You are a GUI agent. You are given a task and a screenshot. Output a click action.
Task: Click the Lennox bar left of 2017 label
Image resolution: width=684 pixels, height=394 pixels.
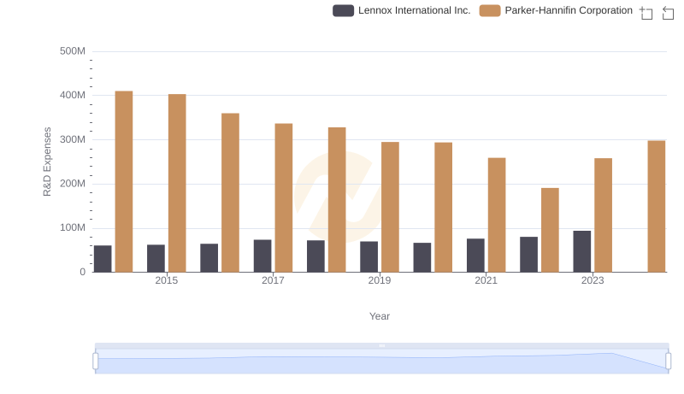(262, 256)
